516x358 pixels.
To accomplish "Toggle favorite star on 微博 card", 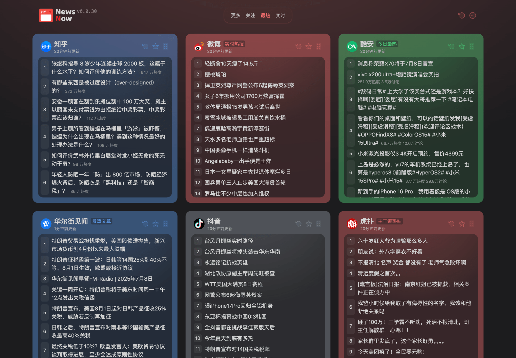I will click(309, 46).
